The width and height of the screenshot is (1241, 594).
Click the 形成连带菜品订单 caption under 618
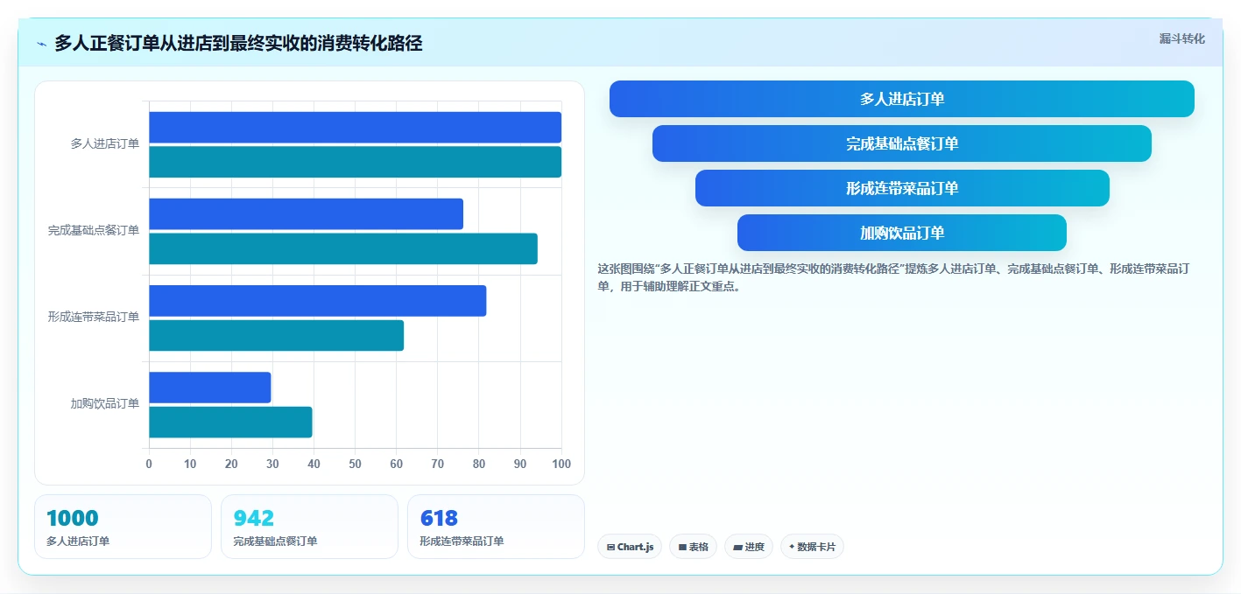(x=462, y=542)
